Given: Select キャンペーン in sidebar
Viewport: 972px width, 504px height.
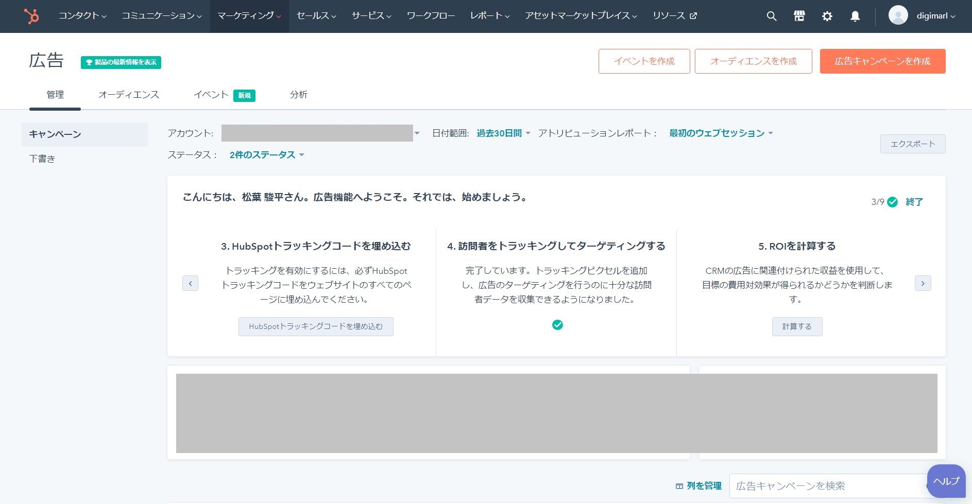Looking at the screenshot, I should point(84,134).
